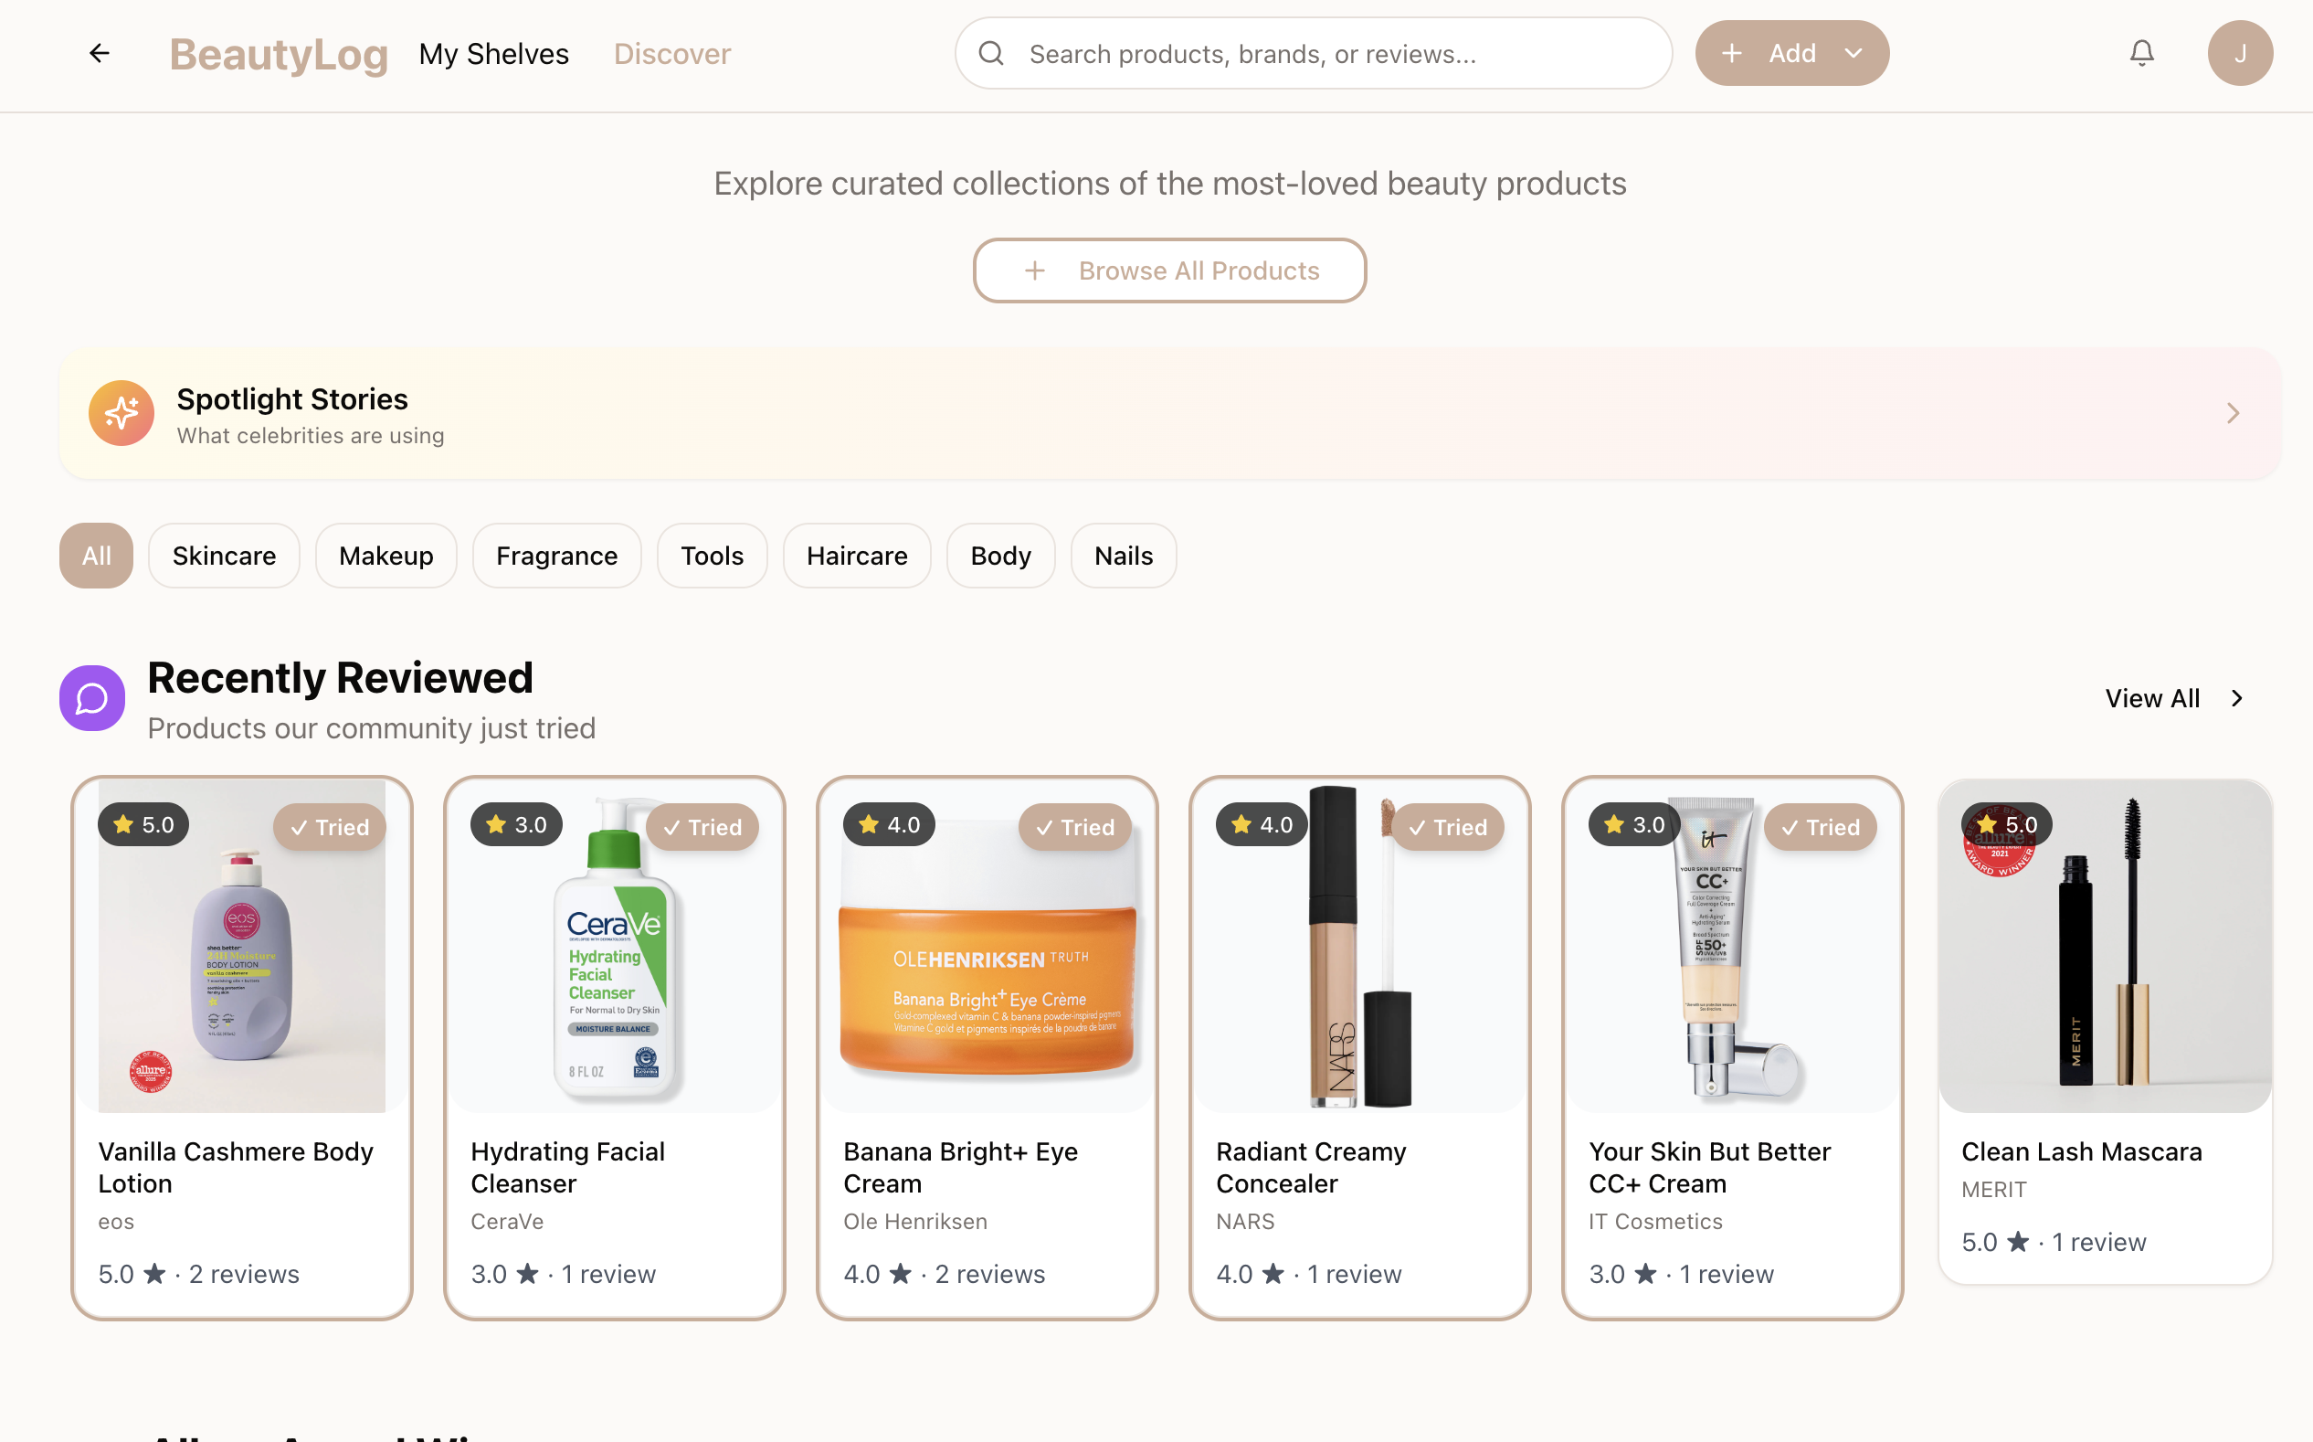Enable the Fragrance filter pill
The height and width of the screenshot is (1442, 2313).
pos(555,555)
